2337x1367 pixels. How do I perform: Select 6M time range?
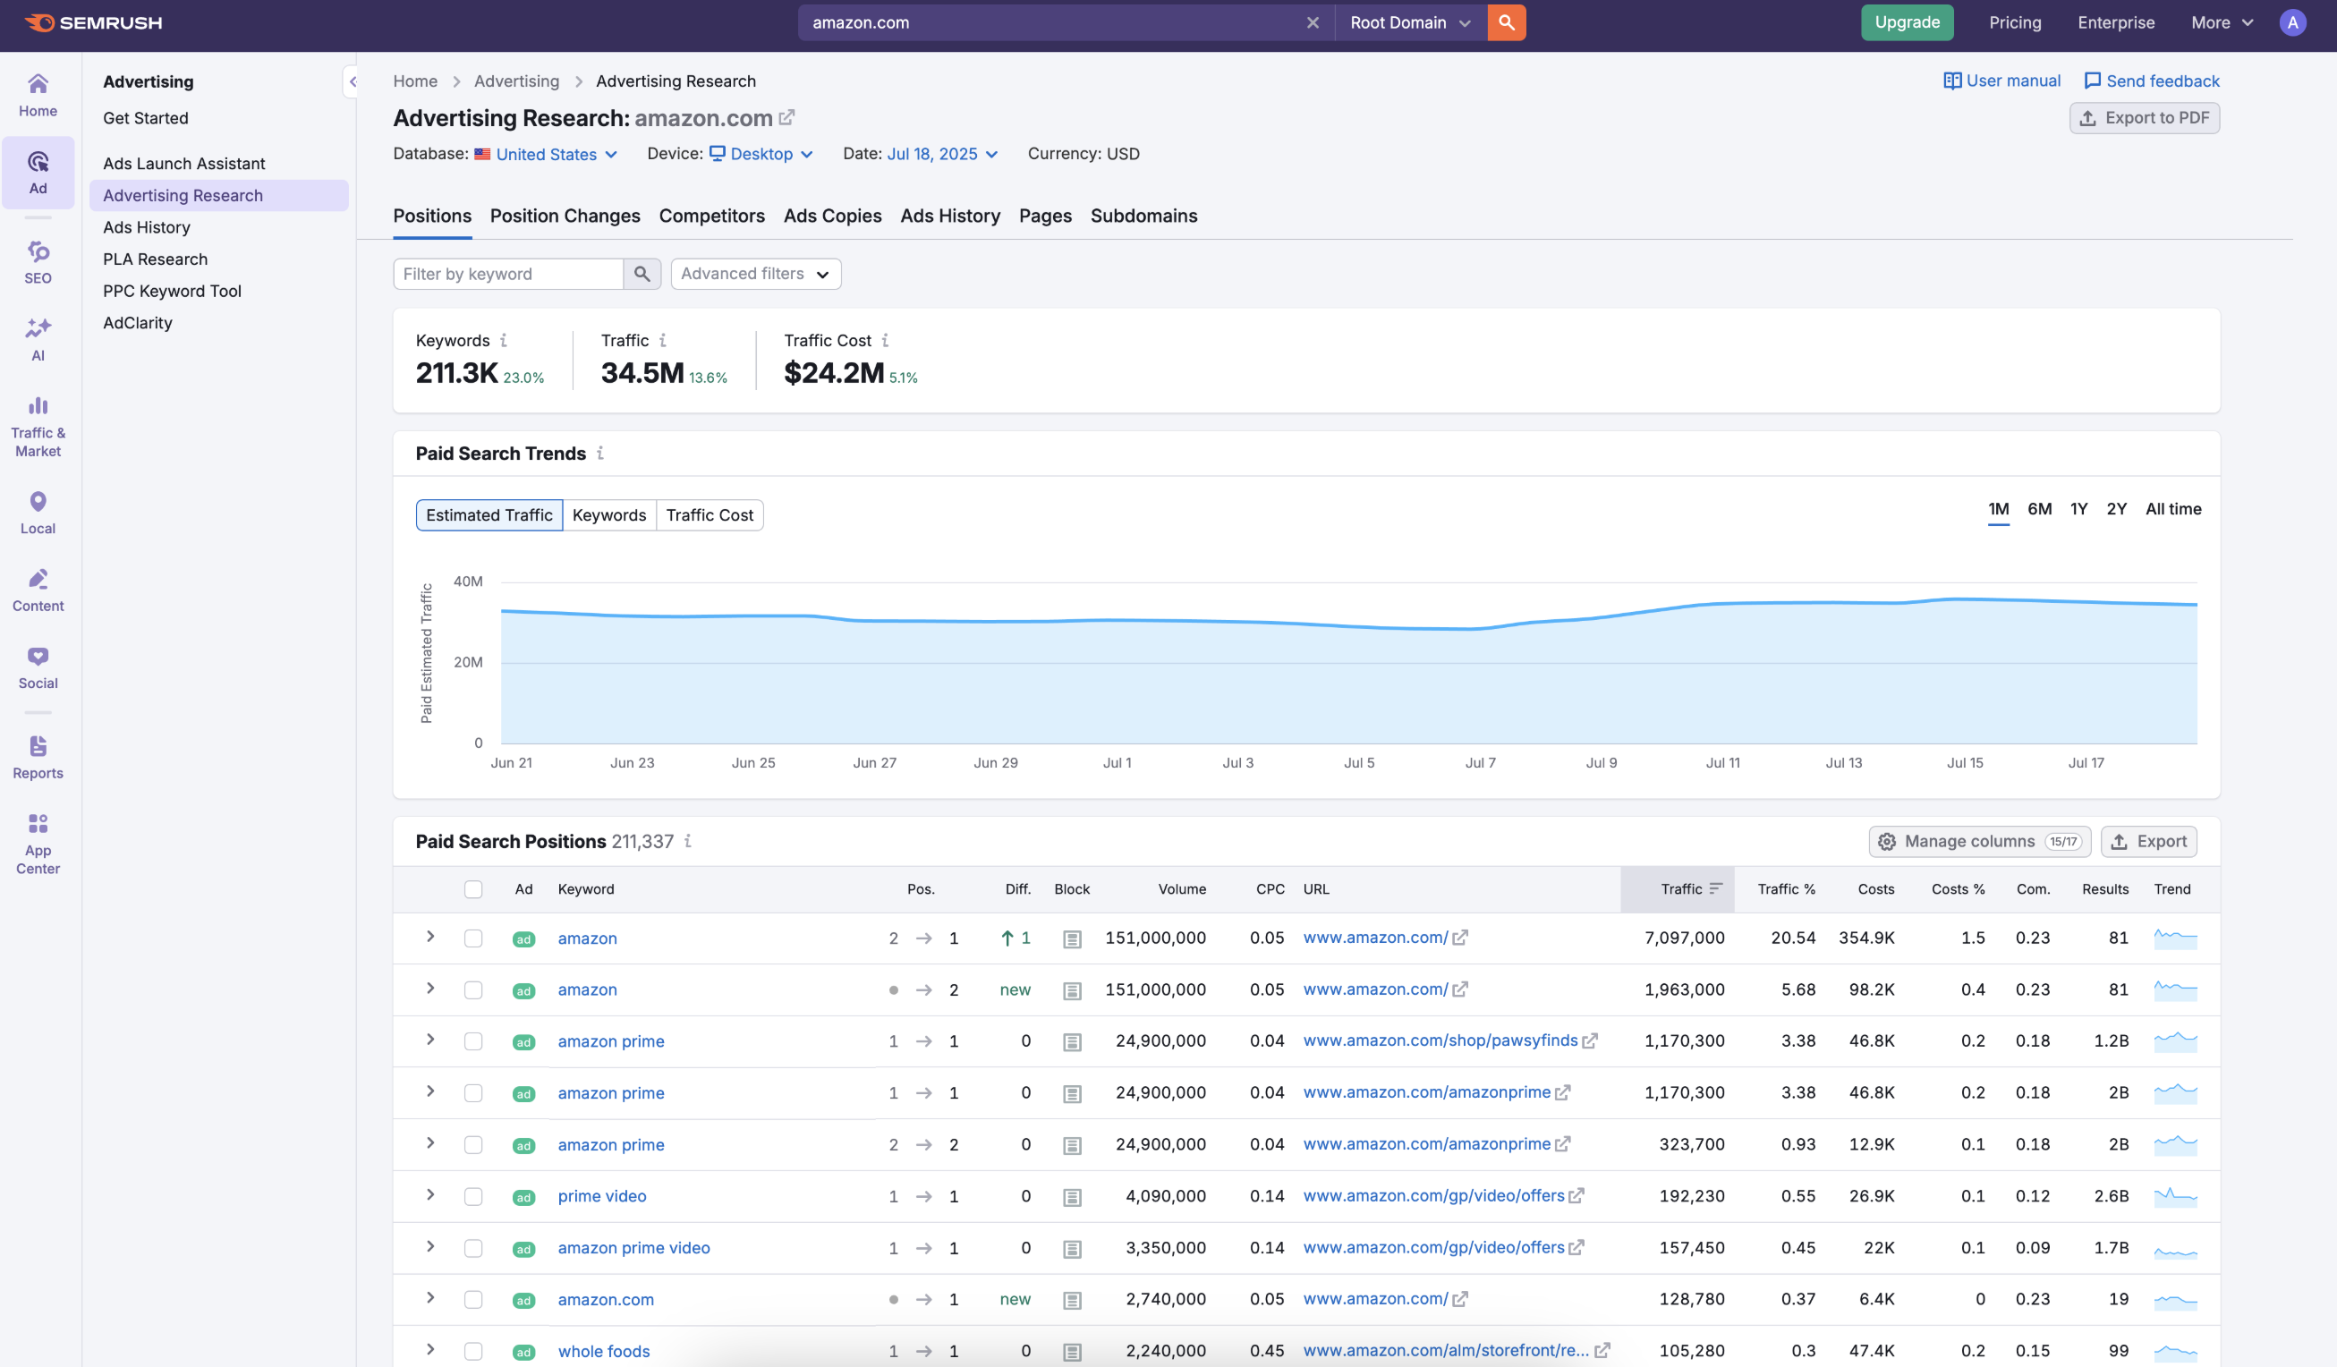click(x=2038, y=509)
